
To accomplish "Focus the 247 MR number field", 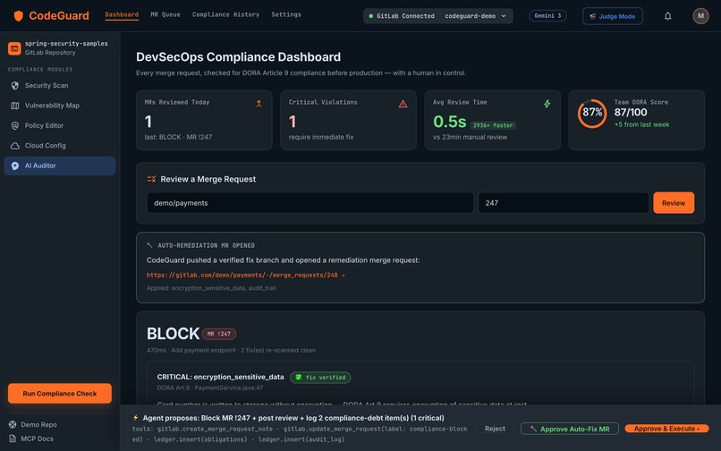I will (x=564, y=203).
